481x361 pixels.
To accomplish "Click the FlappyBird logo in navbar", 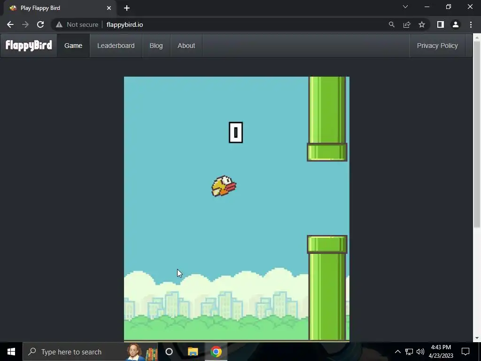I will [29, 46].
